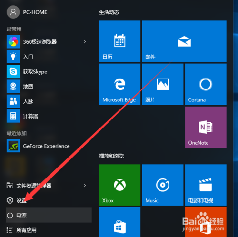238x237 pixels.
Task: Open the 日历 calendar tile
Action: [120, 41]
